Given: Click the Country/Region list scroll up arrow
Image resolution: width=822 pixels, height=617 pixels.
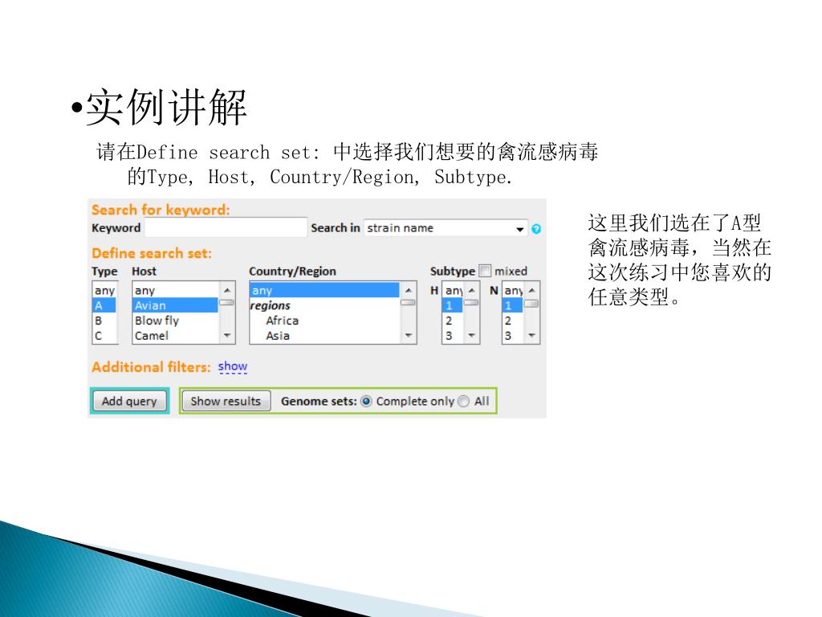Looking at the screenshot, I should pos(409,290).
